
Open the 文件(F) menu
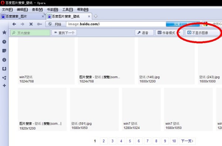[7, 10]
